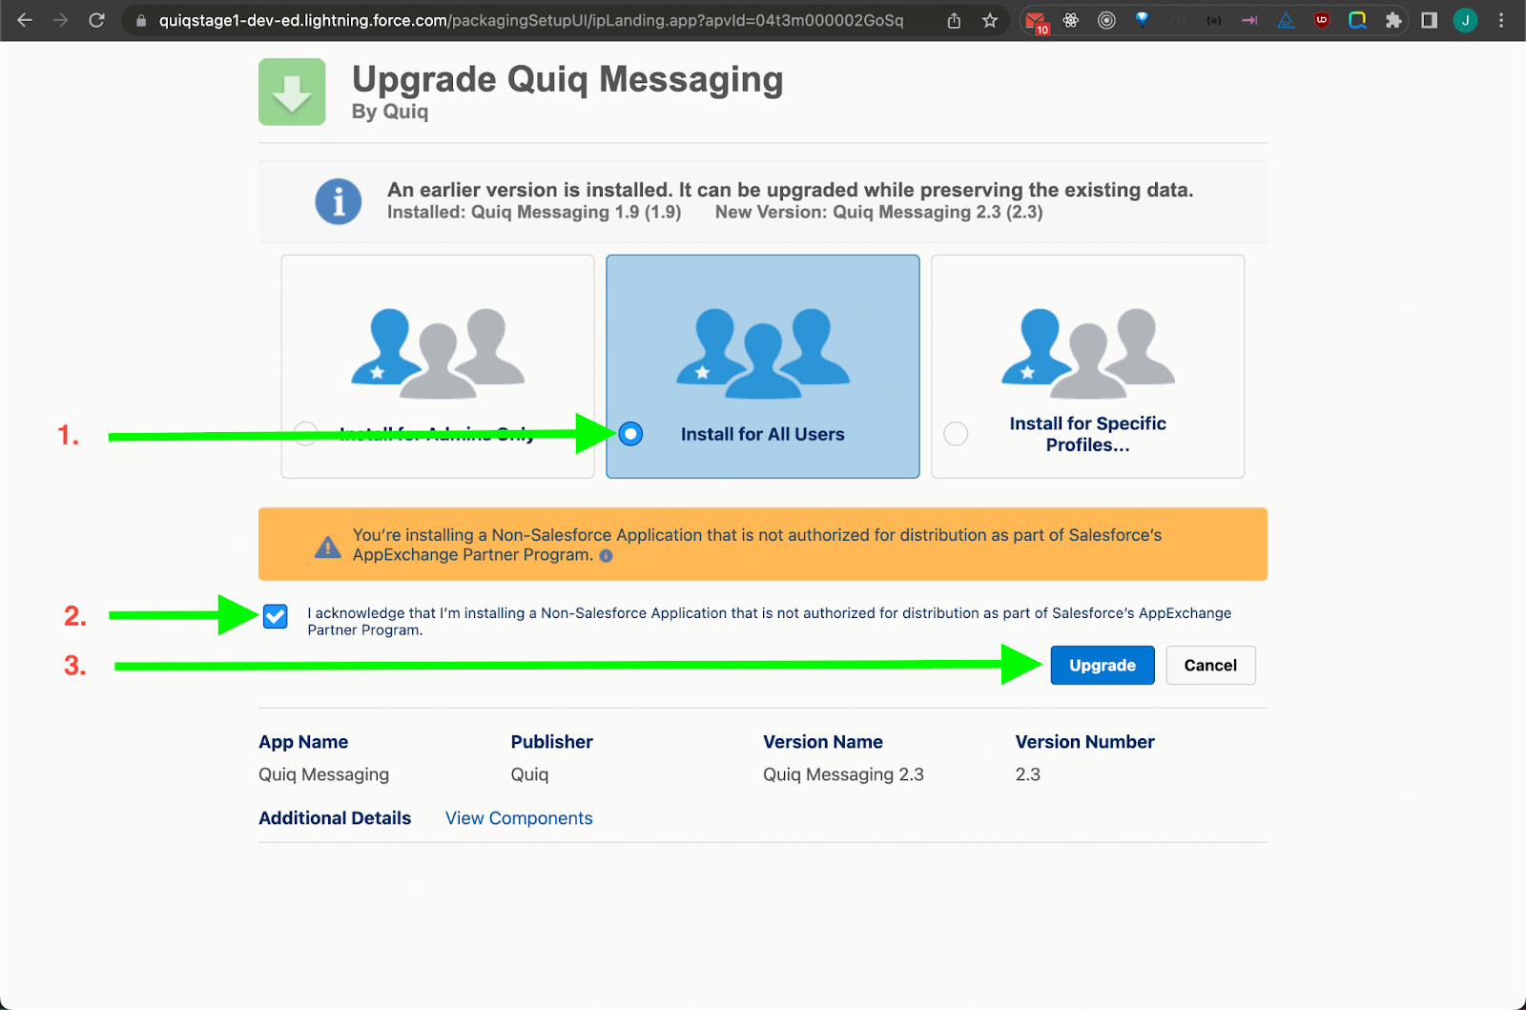Click Installed: Quiq Messaging 1.9 text
The image size is (1526, 1010).
(x=534, y=212)
